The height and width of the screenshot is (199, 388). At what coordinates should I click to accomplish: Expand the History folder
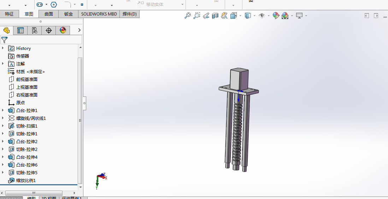[3, 48]
